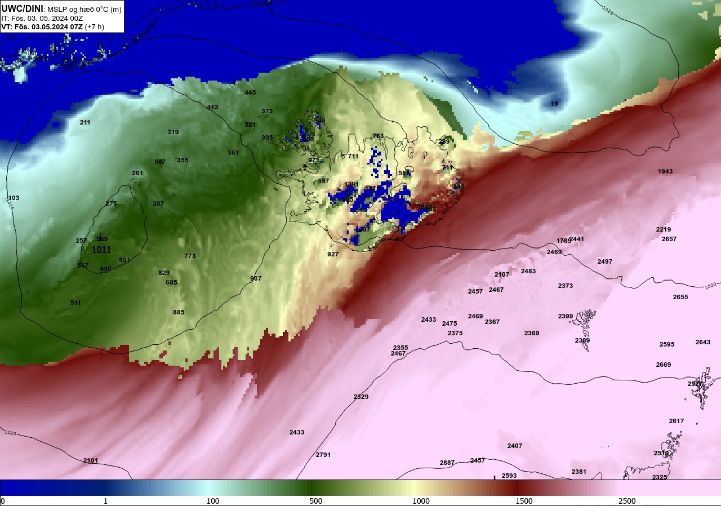
Task: Click the colour scale label 100
Action: [212, 501]
